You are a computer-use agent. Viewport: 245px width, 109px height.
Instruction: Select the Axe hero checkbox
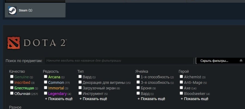(181, 87)
